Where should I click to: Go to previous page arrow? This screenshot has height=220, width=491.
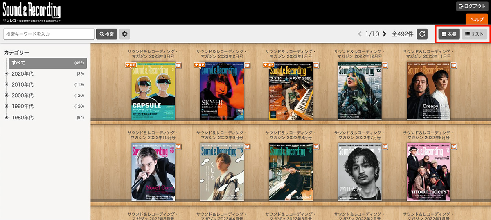[x=360, y=34]
